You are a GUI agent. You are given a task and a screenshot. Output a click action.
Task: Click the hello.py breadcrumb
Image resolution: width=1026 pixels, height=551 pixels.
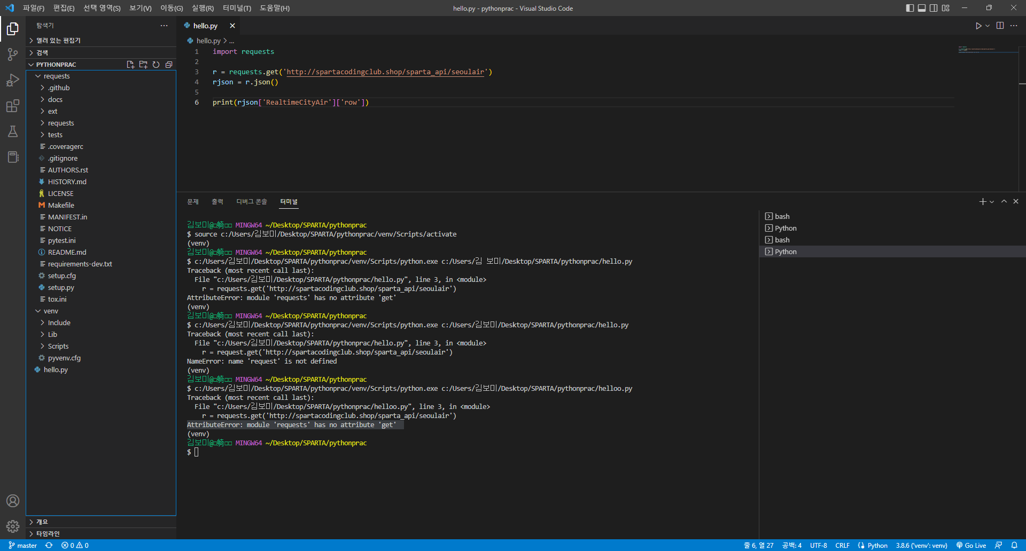coord(208,41)
